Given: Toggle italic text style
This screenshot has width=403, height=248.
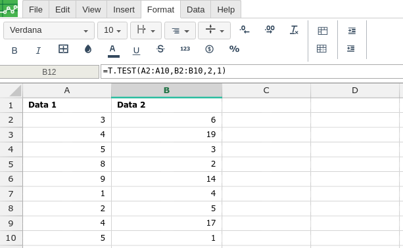Looking at the screenshot, I should (x=38, y=50).
